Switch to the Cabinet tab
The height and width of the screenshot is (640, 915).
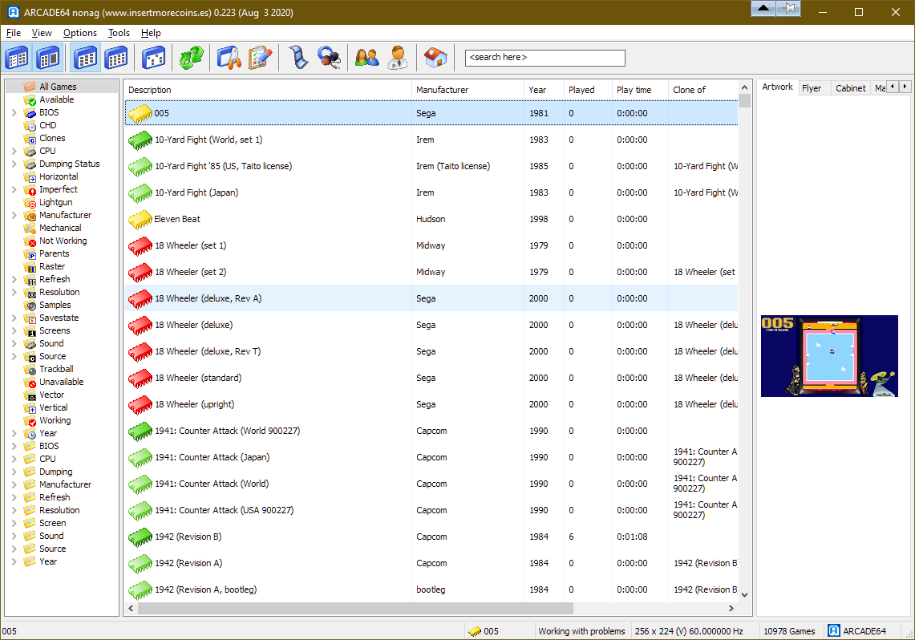(850, 88)
